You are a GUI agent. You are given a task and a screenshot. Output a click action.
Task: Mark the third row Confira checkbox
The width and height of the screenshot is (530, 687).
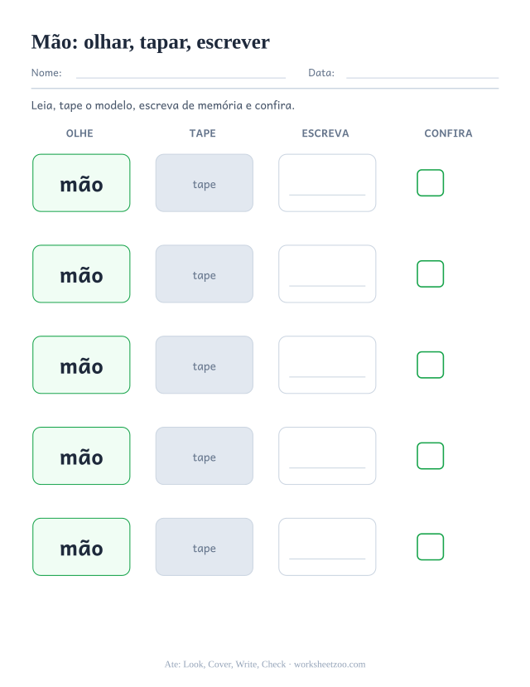point(431,365)
